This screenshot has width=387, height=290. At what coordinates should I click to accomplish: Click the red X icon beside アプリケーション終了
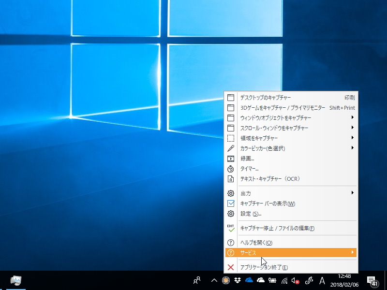coord(231,266)
